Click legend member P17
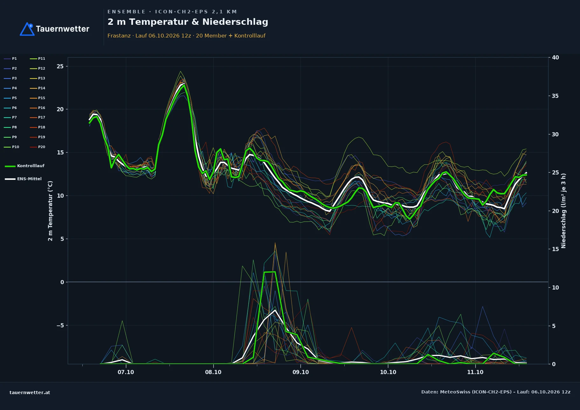The height and width of the screenshot is (410, 580). pos(38,117)
